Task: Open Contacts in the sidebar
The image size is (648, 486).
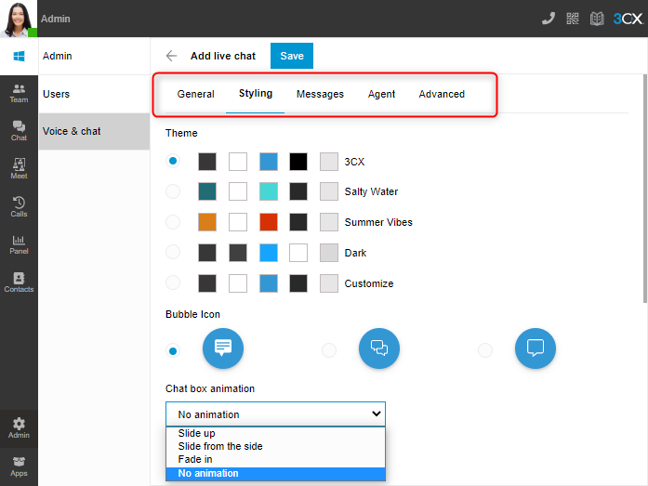Action: click(19, 282)
